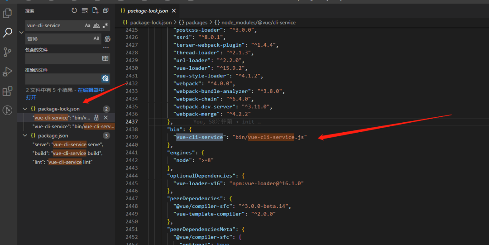This screenshot has height=245, width=489.
Task: Toggle search only in open editors
Action: coord(105,58)
